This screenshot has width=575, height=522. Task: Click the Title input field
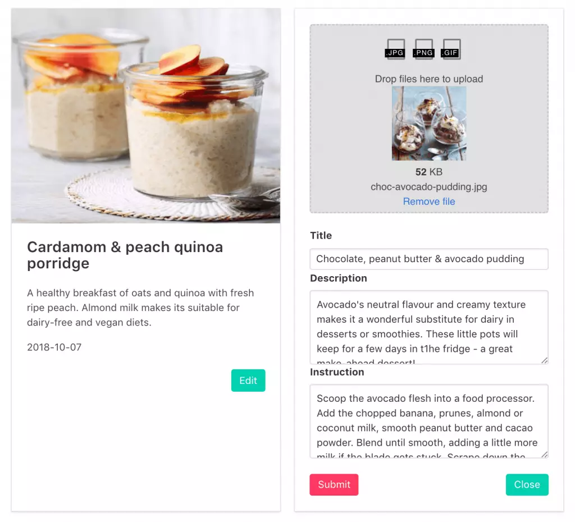[x=429, y=259]
